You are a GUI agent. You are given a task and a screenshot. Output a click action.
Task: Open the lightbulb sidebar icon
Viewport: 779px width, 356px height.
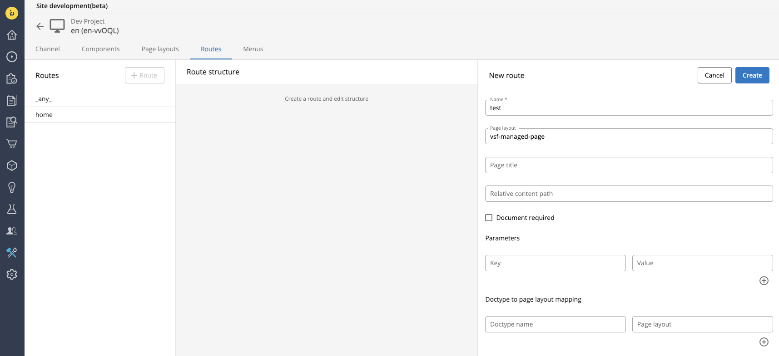pos(12,187)
